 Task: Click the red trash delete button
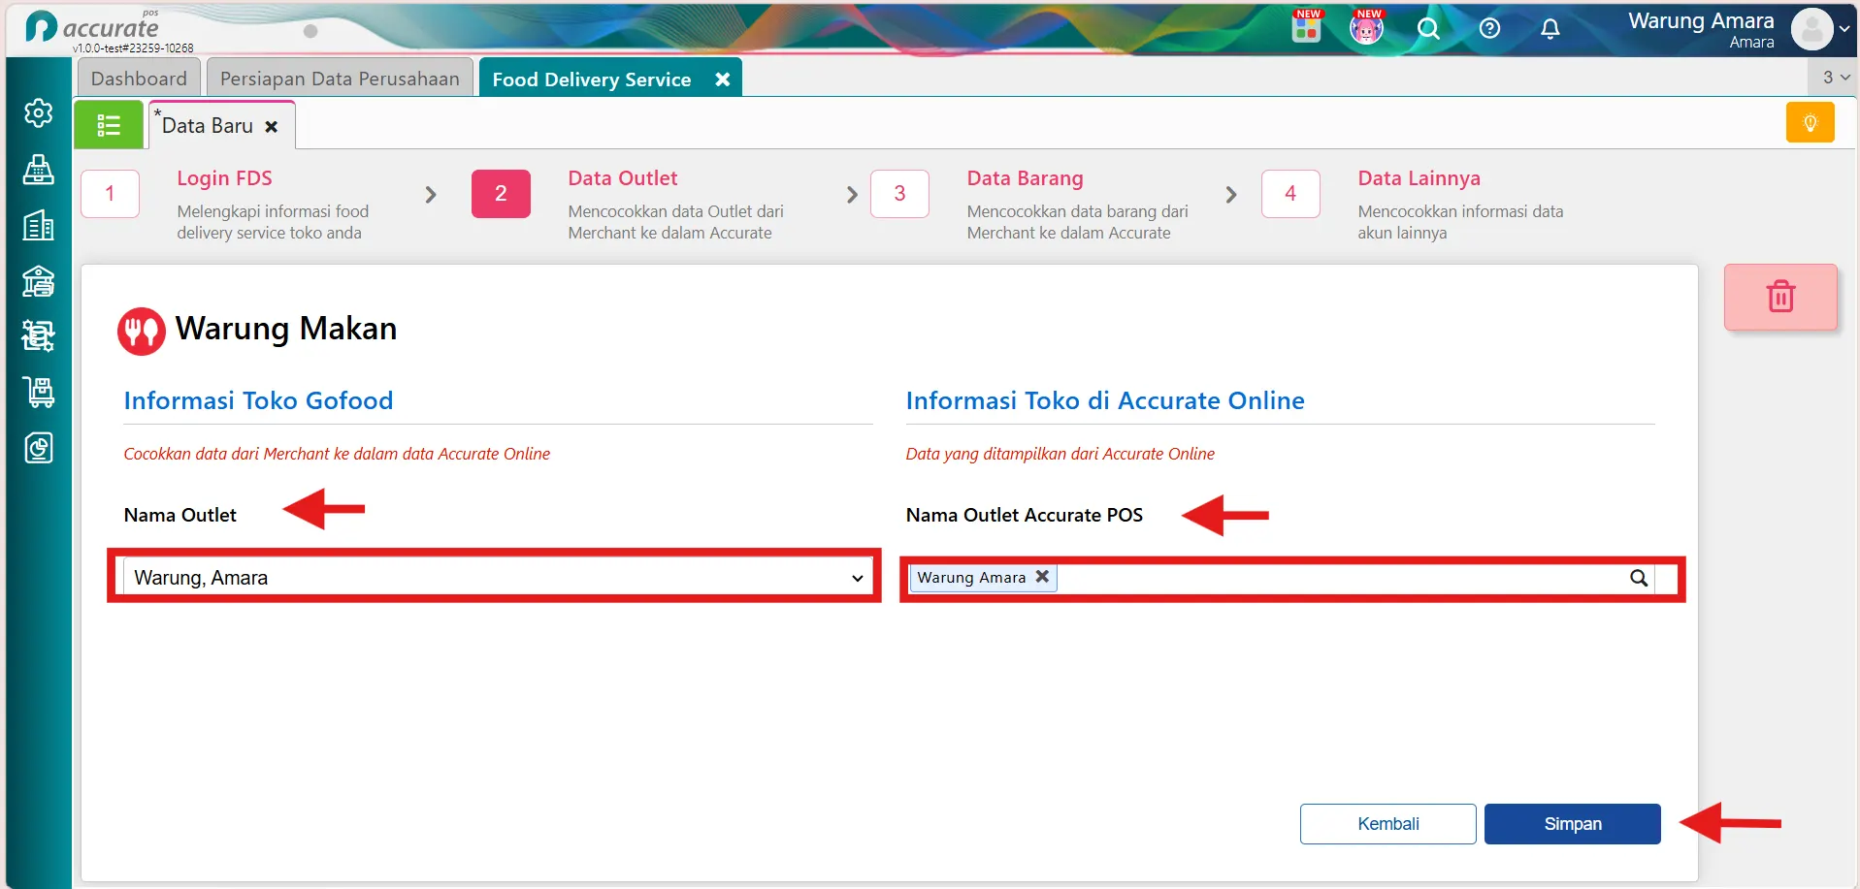click(x=1780, y=297)
